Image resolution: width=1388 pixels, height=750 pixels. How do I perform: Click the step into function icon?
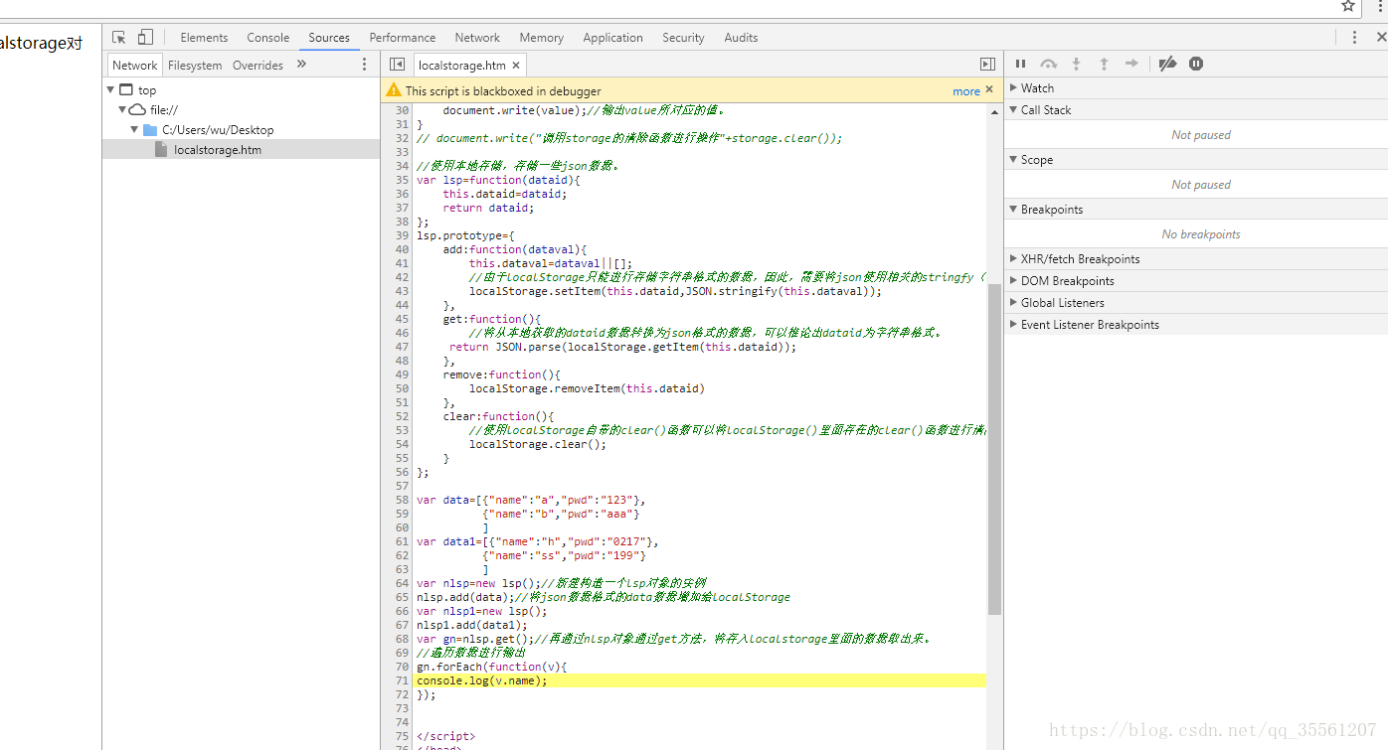pos(1076,64)
